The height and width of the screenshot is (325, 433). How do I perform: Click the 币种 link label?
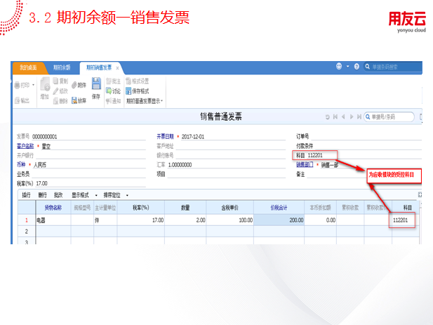[x=21, y=165]
